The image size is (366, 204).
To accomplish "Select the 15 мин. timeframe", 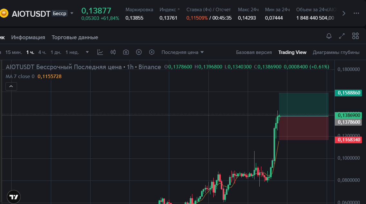I will [14, 52].
